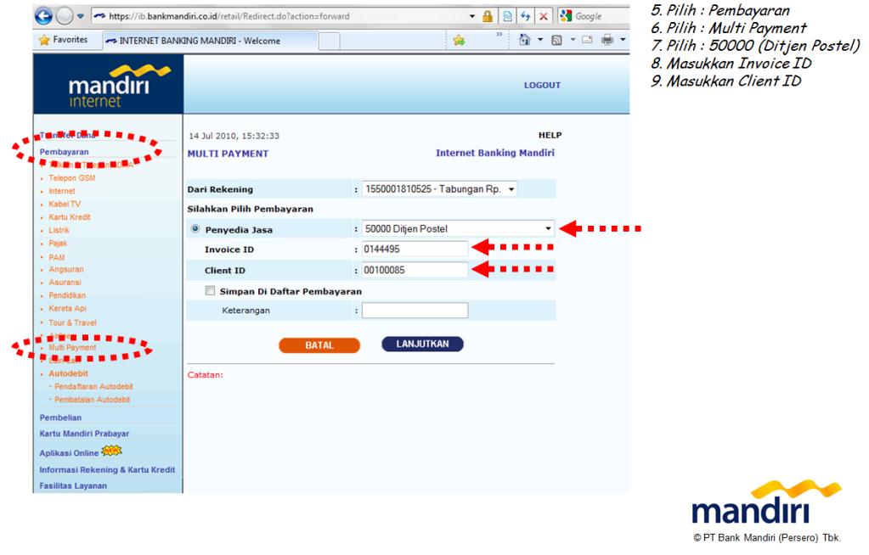
Task: Click the RSS feeds icon
Action: point(556,40)
